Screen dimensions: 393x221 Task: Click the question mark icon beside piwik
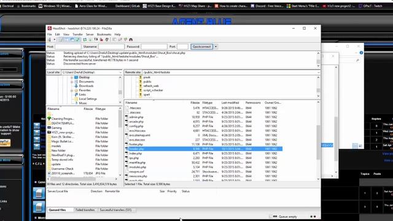point(141,77)
